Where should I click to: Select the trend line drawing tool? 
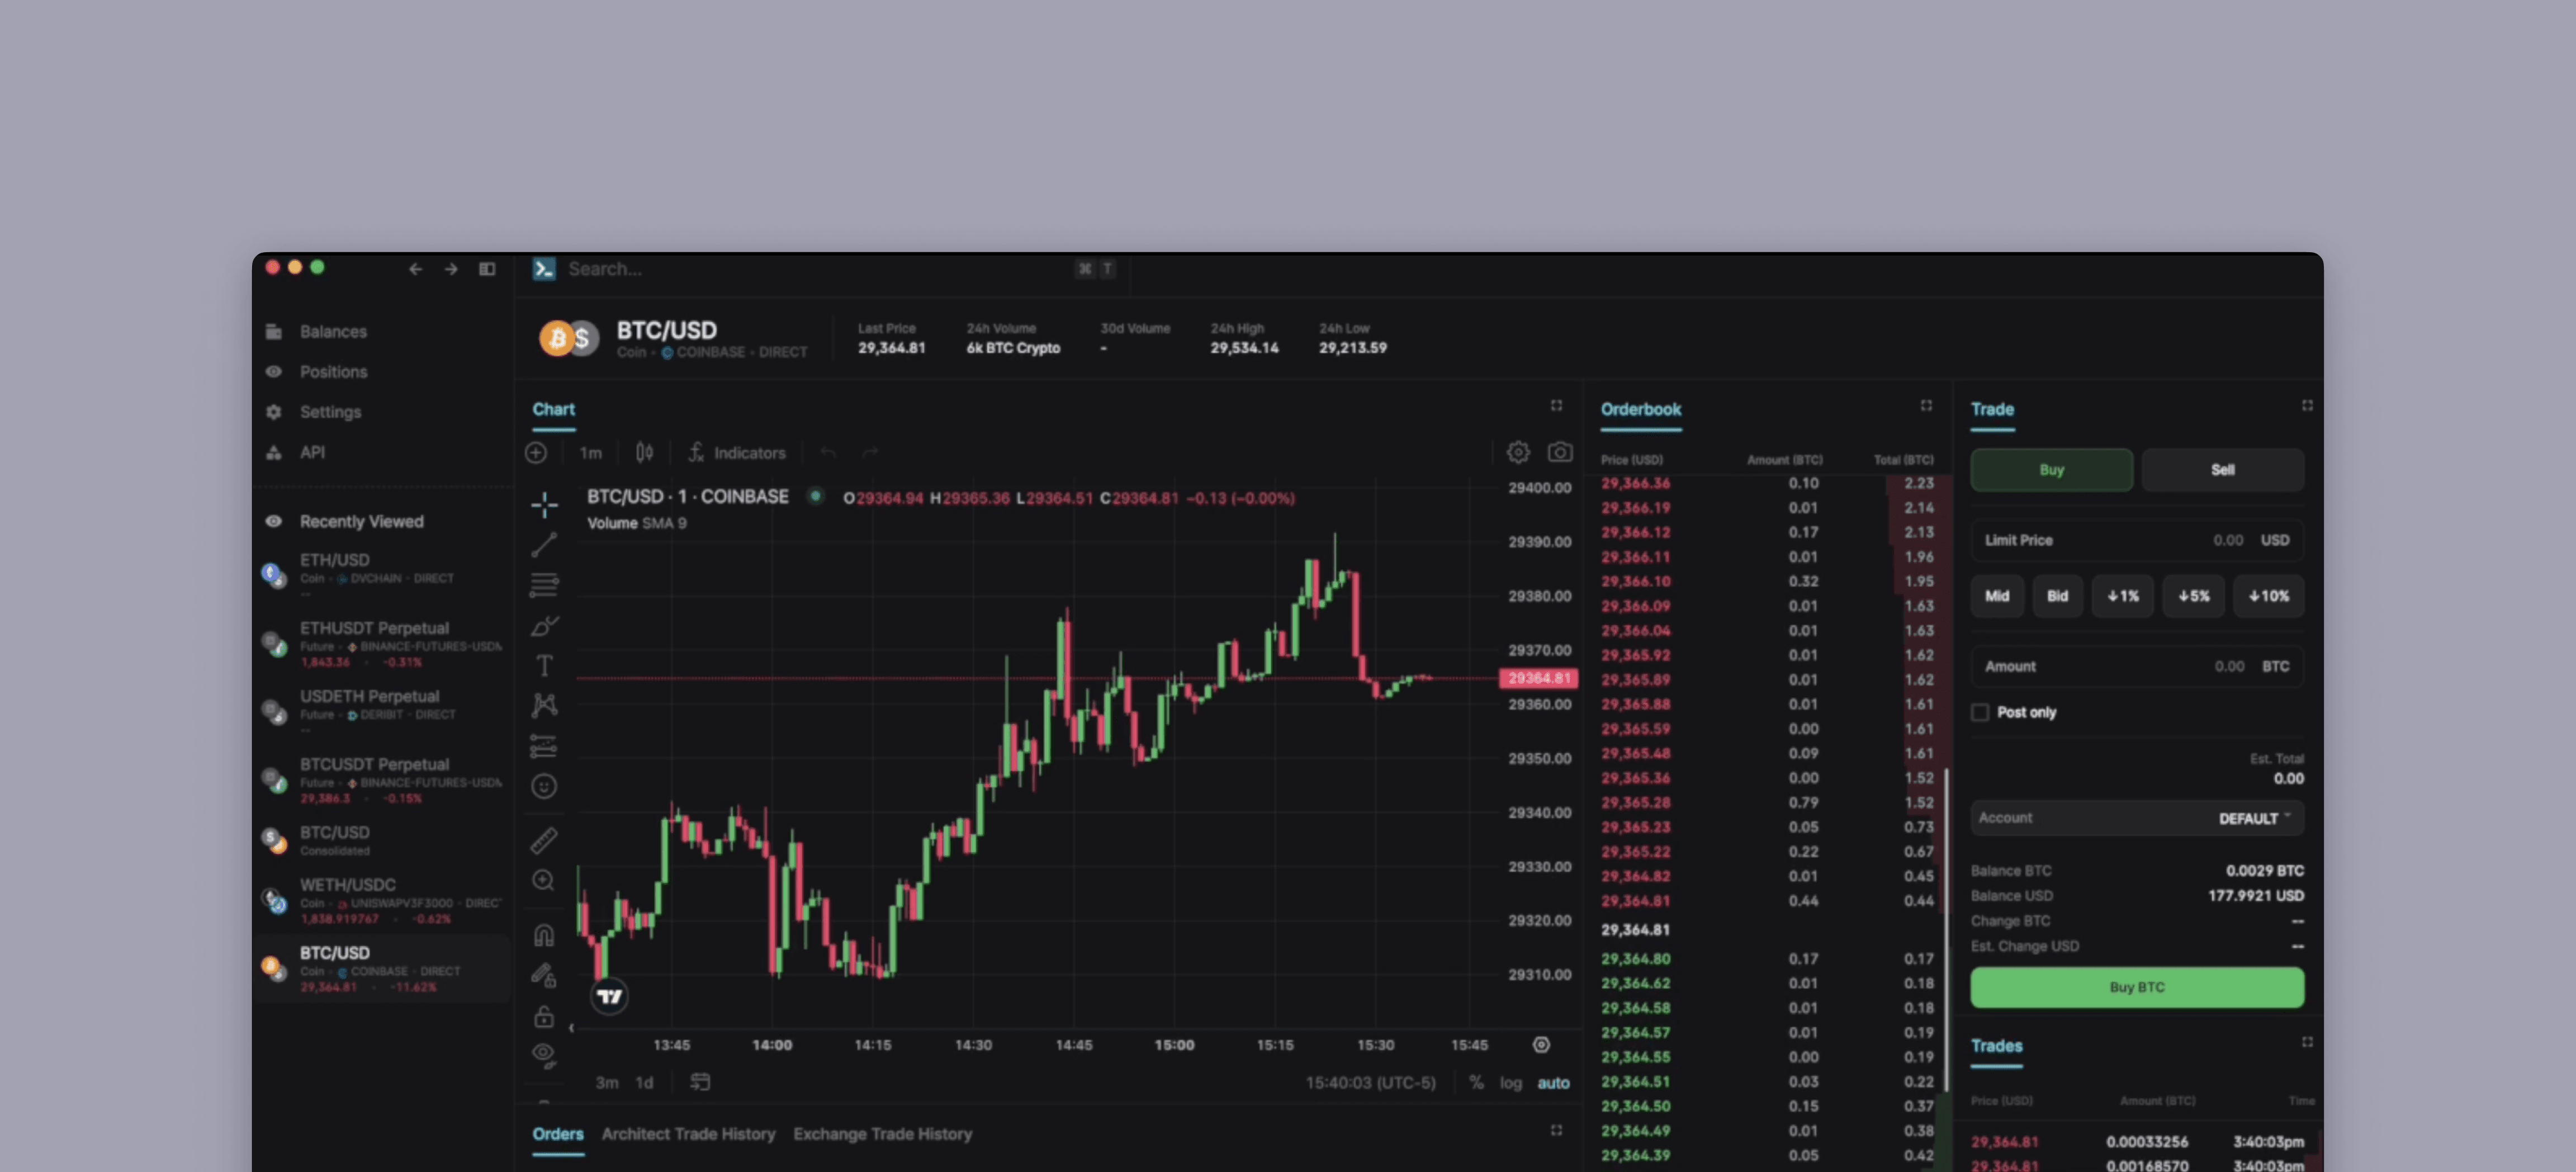coord(544,545)
